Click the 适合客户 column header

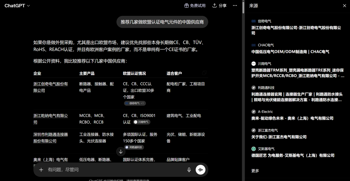pyautogui.click(x=174, y=73)
